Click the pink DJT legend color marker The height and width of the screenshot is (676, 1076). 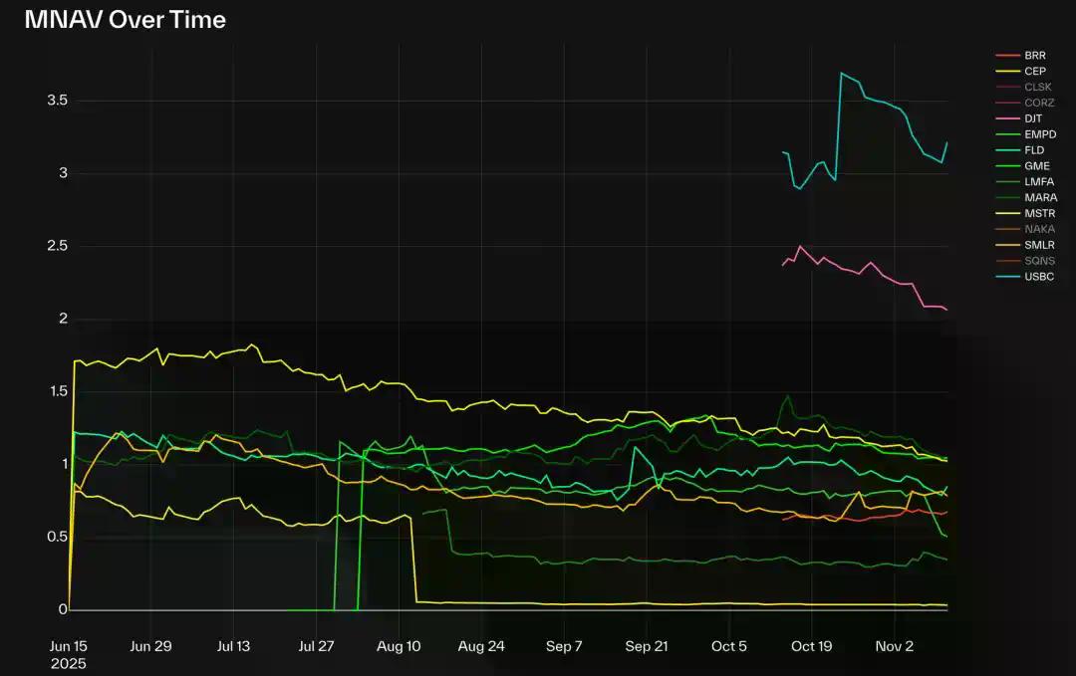click(x=1005, y=118)
